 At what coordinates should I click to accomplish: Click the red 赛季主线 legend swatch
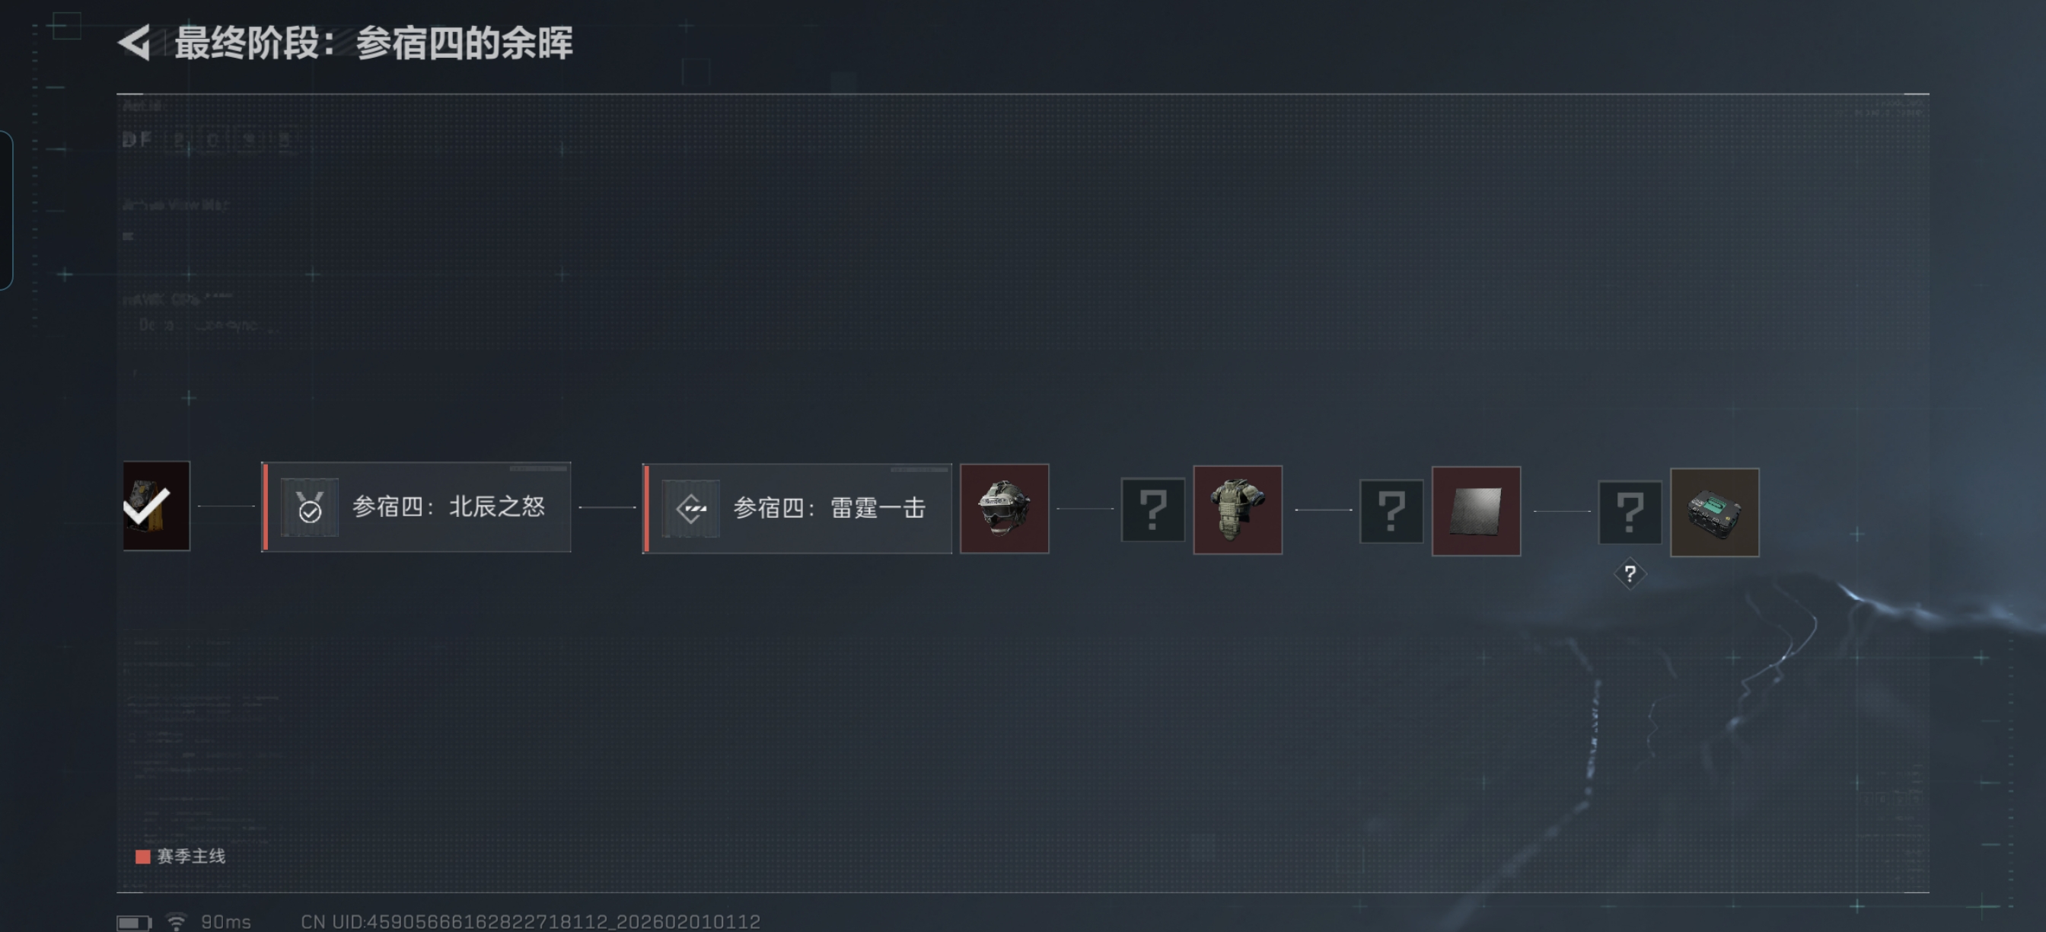143,857
